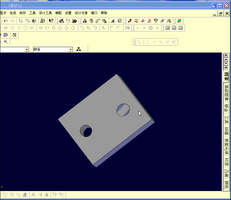
Task: Click the dimension trim icon in toolbar
Action: (x=127, y=28)
